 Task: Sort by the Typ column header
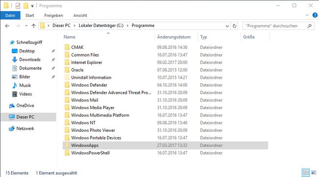tap(204, 37)
